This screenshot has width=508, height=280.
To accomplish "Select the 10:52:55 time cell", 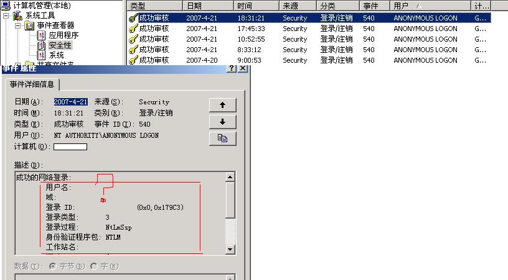I will pyautogui.click(x=251, y=39).
